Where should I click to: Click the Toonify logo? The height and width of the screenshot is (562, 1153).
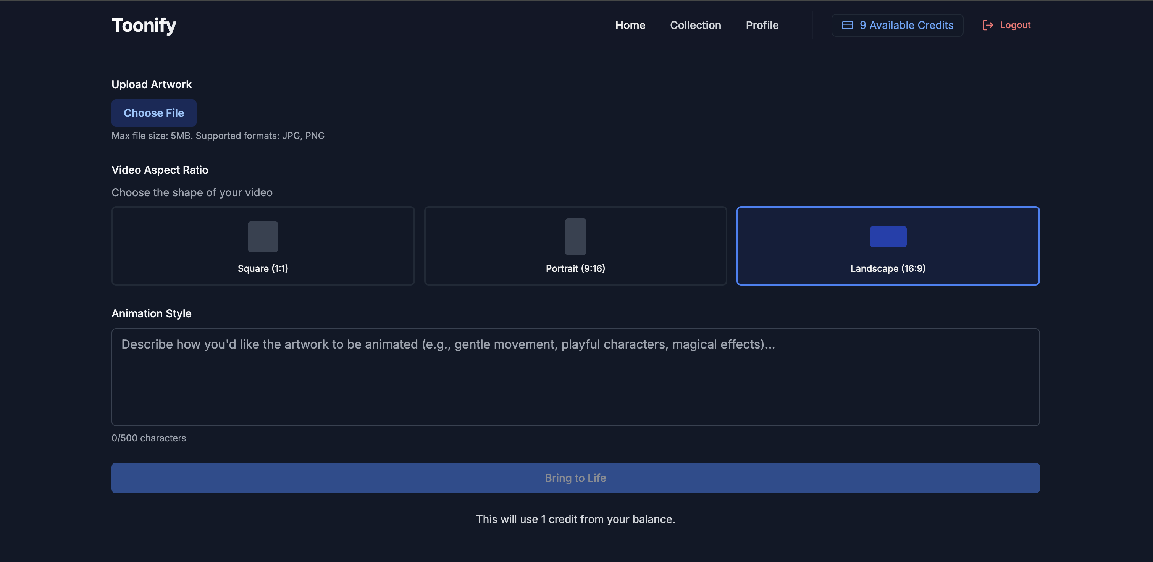(x=144, y=25)
